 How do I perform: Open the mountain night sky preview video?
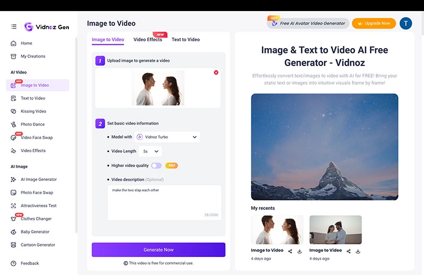324,147
